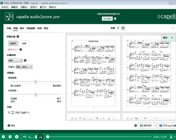The width and height of the screenshot is (176, 140).
Task: Show two-page result view
Action: click(123, 28)
